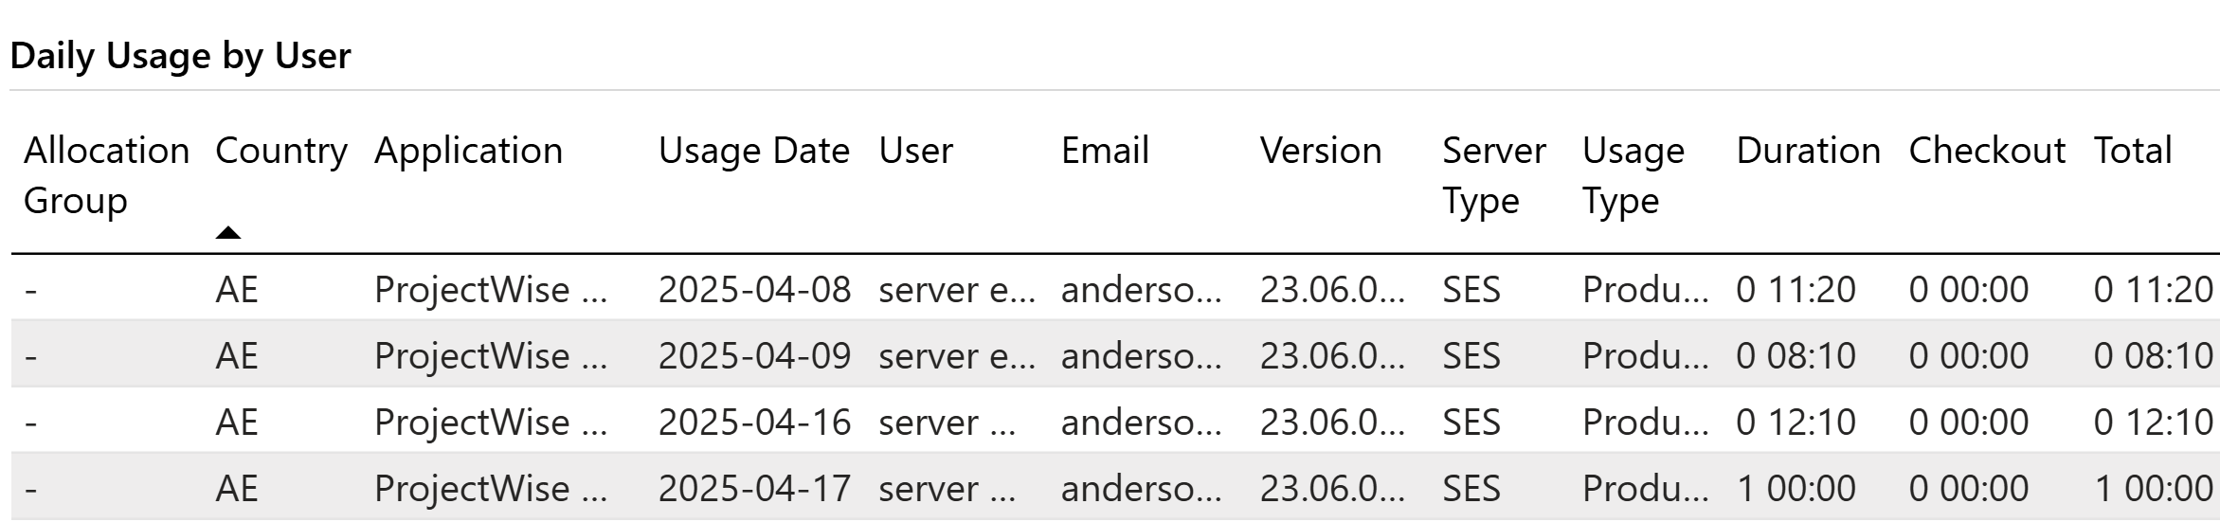Select the 2025-04-08 usage date cell
Viewport: 2220px width, 522px height.
[754, 290]
